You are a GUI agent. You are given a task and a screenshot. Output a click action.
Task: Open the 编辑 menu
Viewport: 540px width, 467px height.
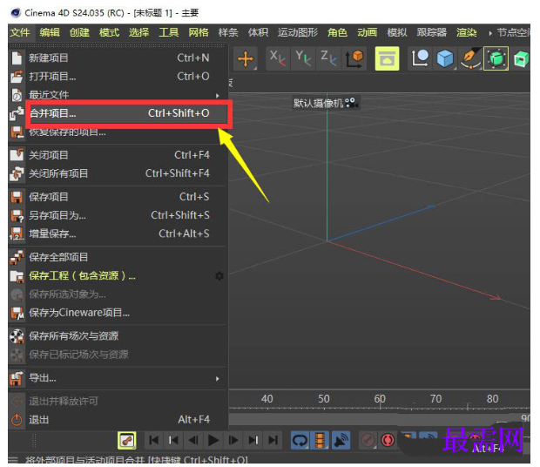pos(50,33)
